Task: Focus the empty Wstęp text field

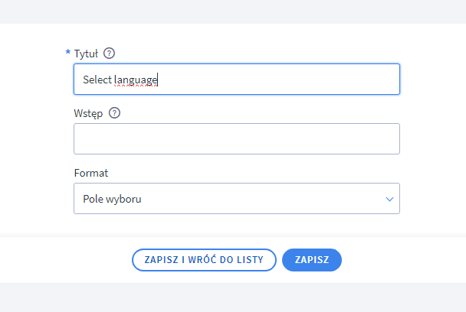Action: pos(236,139)
